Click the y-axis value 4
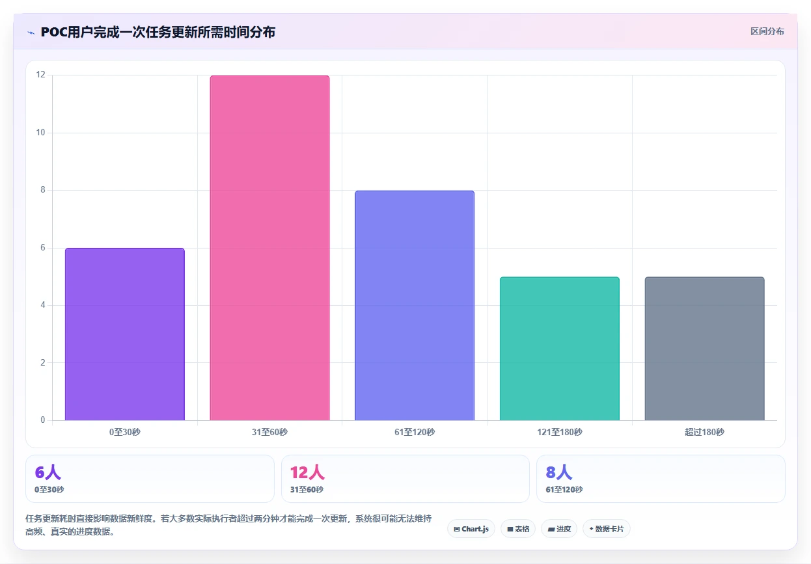 (x=43, y=305)
